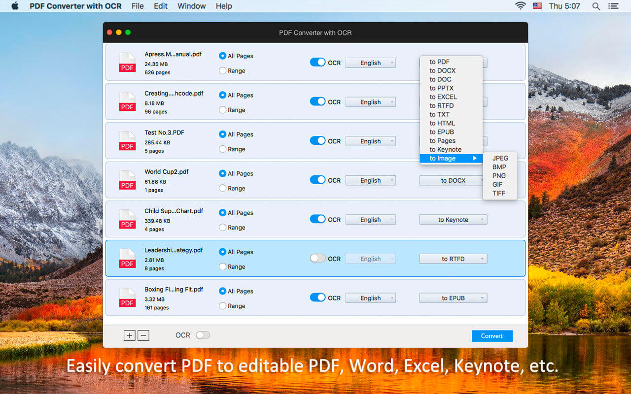Add a file with the plus icon
This screenshot has width=631, height=394.
tap(129, 335)
